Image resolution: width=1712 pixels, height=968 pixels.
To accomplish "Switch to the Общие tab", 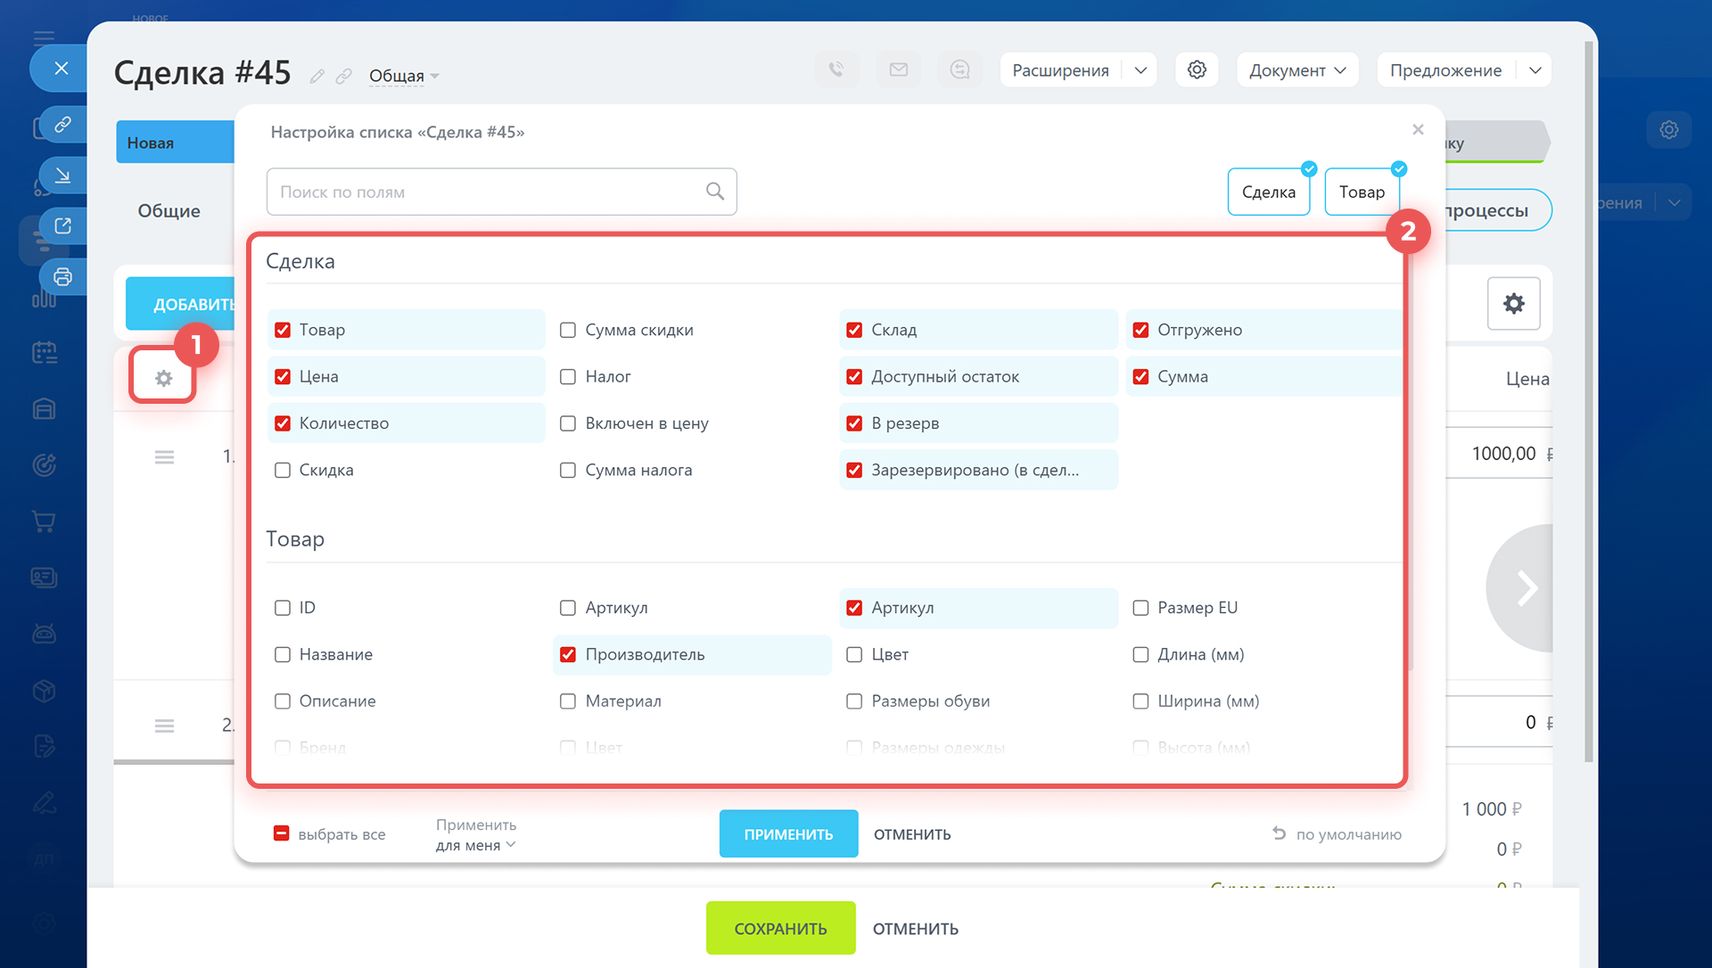I will (169, 210).
